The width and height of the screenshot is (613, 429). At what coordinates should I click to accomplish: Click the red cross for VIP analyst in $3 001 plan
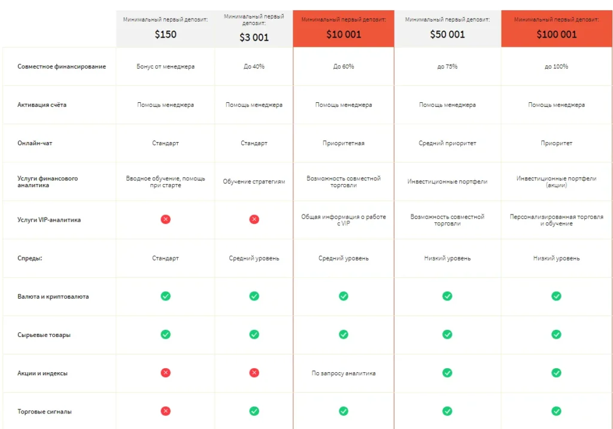click(x=254, y=219)
